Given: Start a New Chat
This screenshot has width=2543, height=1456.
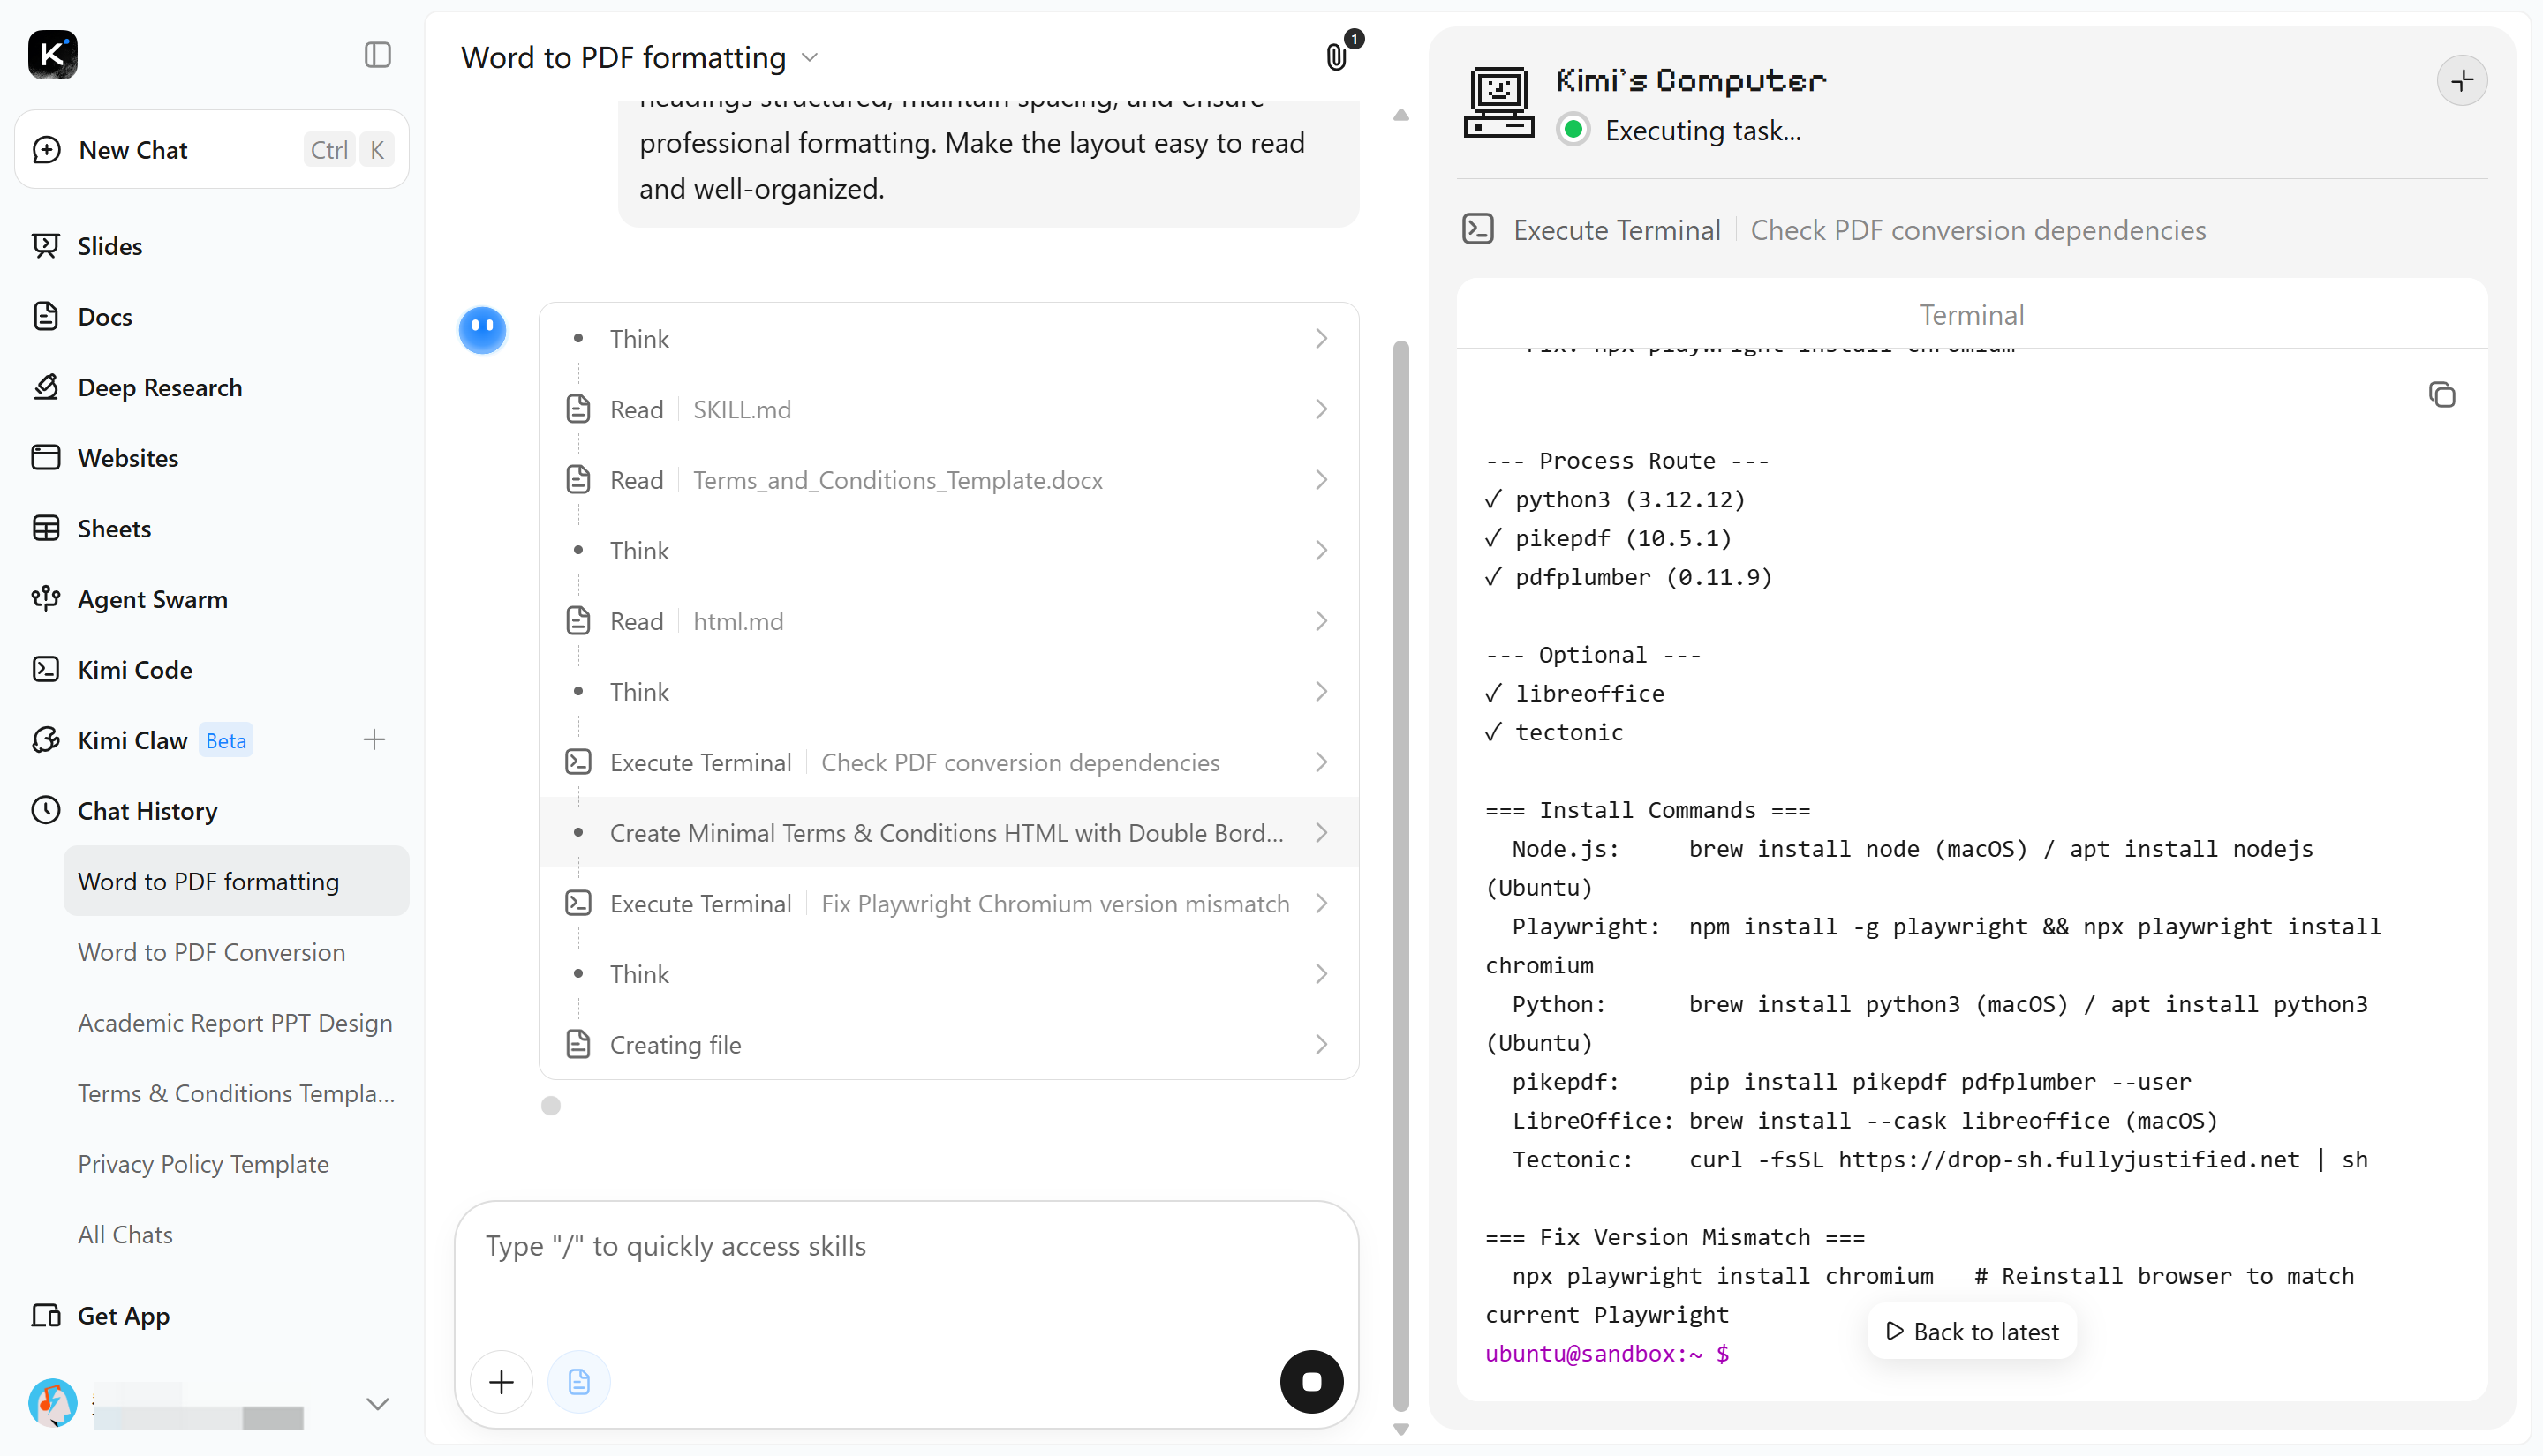Looking at the screenshot, I should [x=212, y=150].
